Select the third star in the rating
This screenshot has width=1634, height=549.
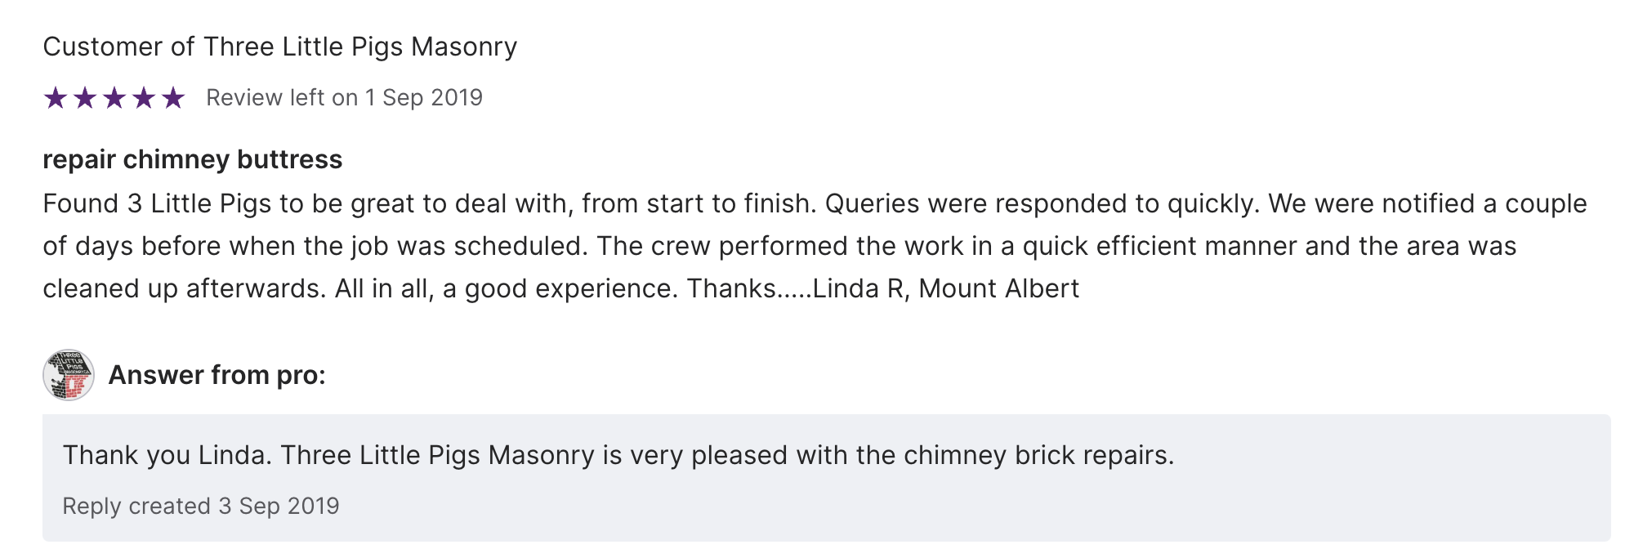coord(114,99)
